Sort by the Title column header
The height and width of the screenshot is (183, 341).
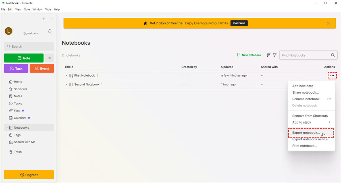[69, 67]
